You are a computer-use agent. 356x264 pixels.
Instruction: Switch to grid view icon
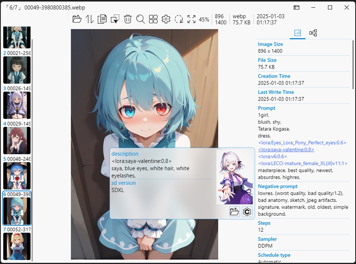pyautogui.click(x=153, y=19)
